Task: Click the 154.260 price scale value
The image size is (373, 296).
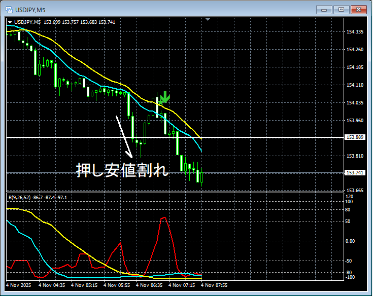Action: (355, 49)
